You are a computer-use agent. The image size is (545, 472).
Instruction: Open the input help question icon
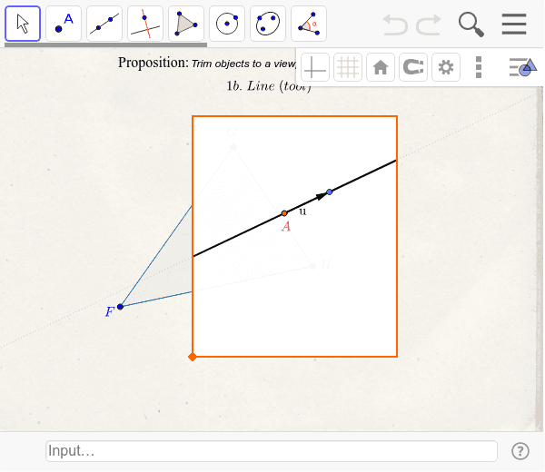point(520,451)
